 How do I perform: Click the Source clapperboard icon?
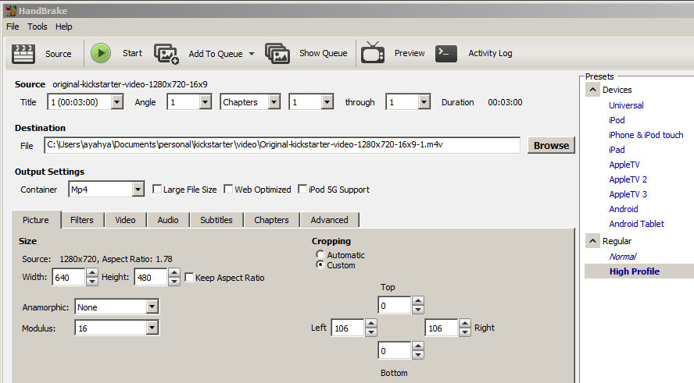(23, 54)
